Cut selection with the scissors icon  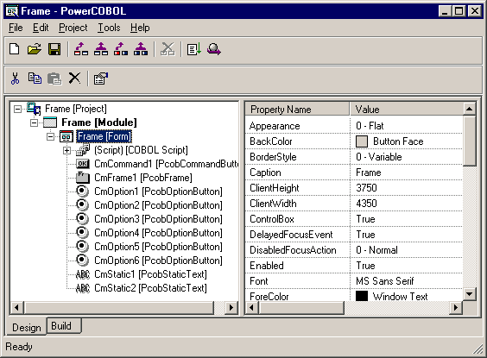tap(15, 79)
